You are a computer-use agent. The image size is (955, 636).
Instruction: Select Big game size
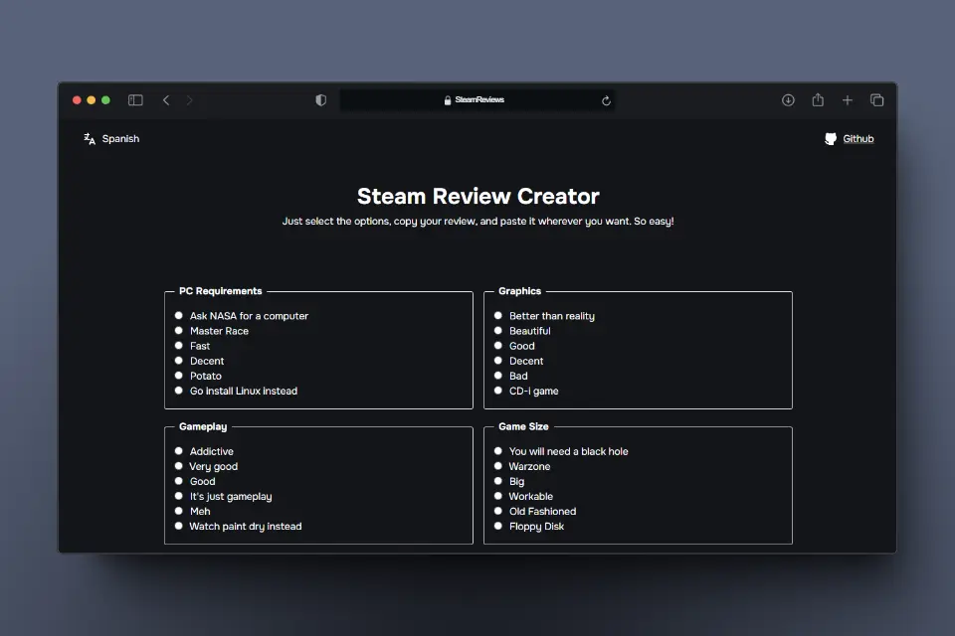[498, 481]
